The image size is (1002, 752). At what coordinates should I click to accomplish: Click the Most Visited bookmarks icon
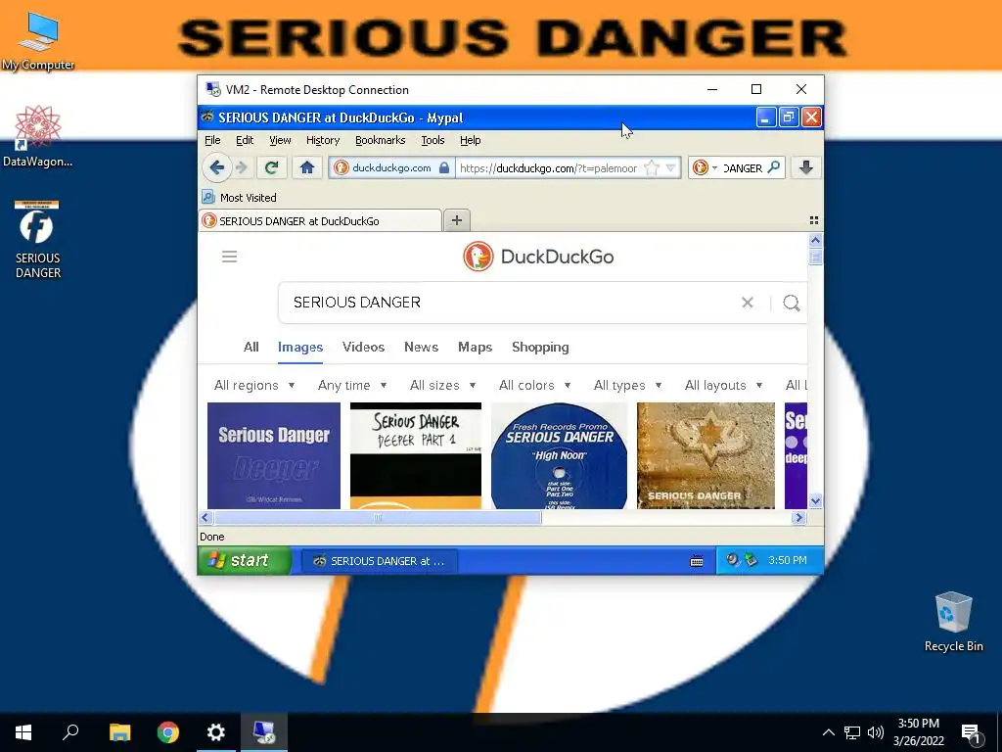(208, 197)
